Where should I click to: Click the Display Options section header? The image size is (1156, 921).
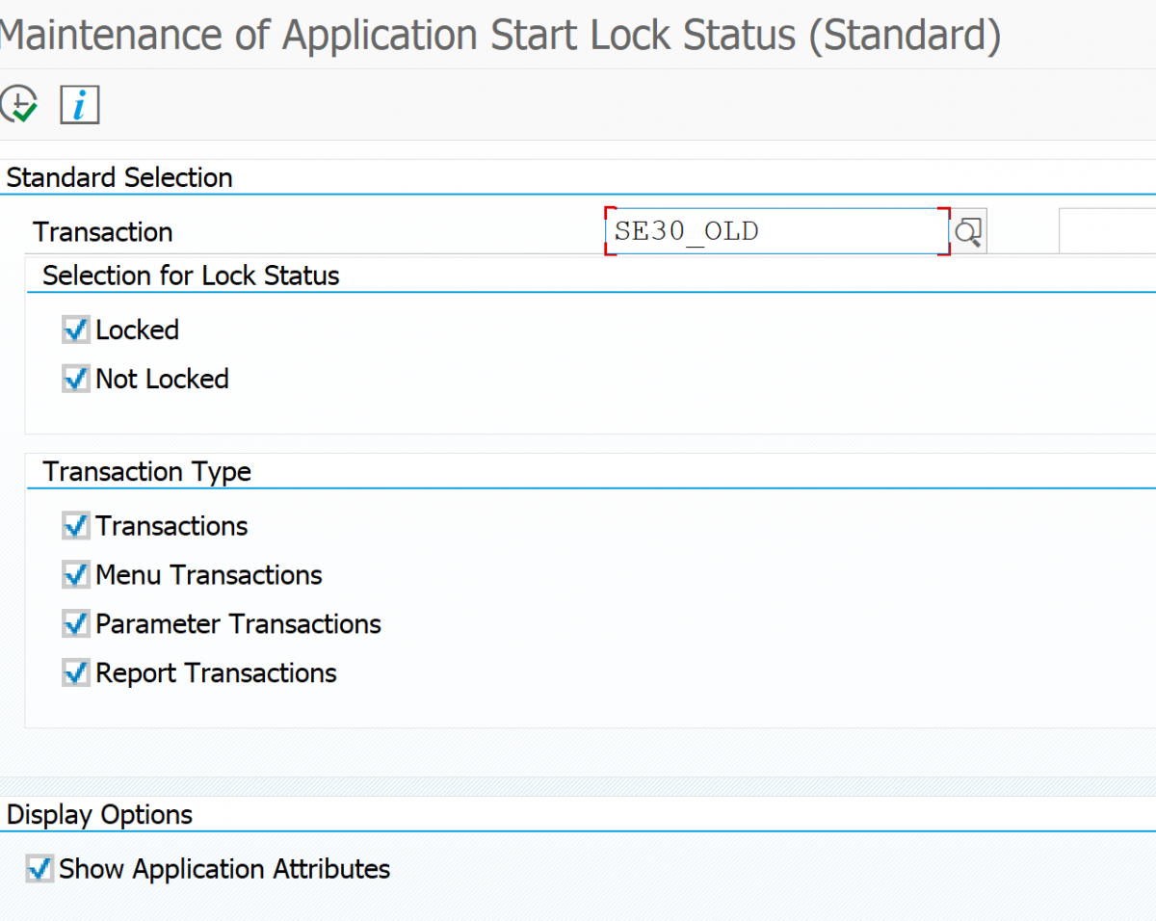pos(99,814)
